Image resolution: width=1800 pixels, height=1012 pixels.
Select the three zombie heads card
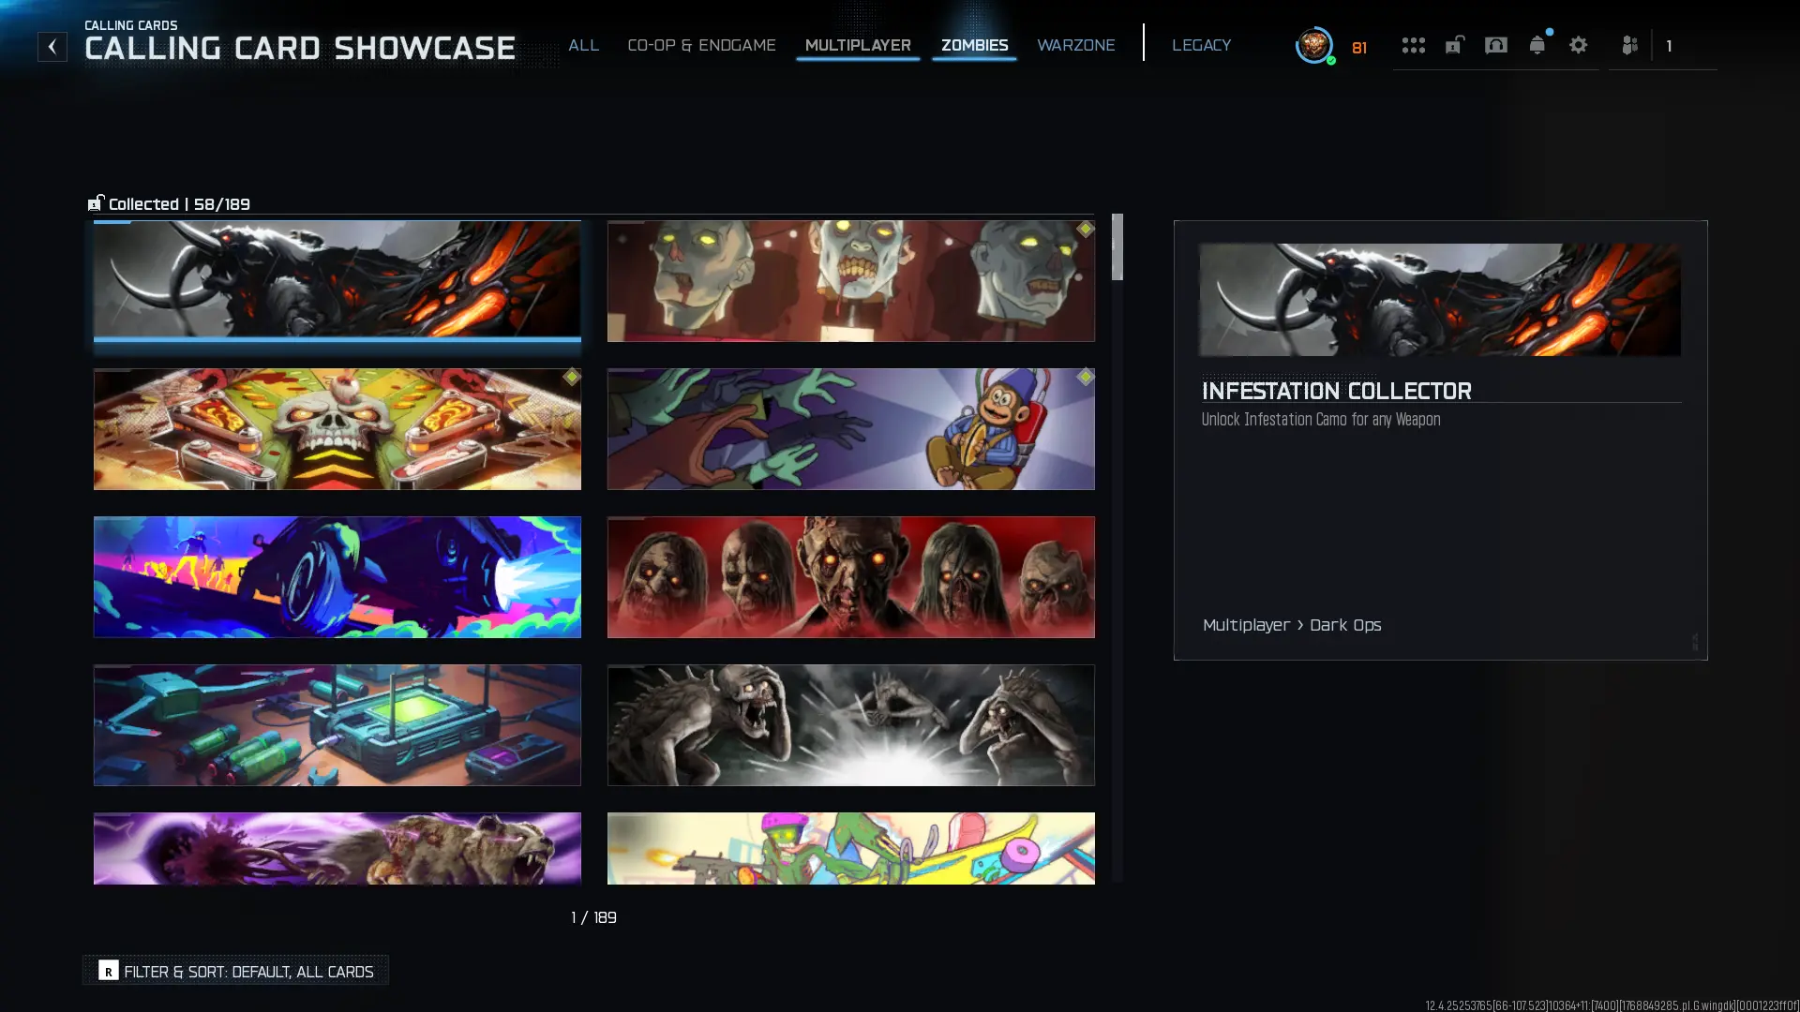pos(850,281)
